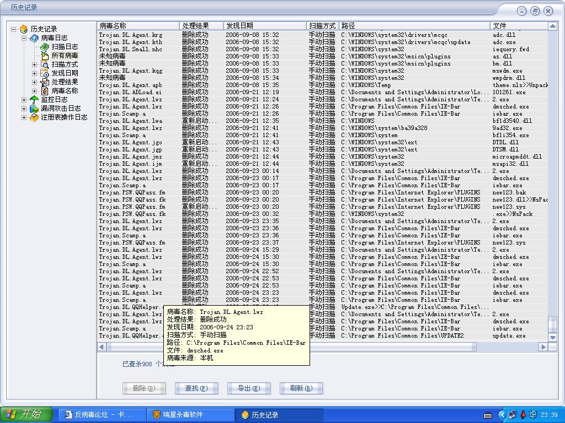Switch to 反病毒论坛 taskbar window
This screenshot has height=423, width=565.
tap(102, 415)
